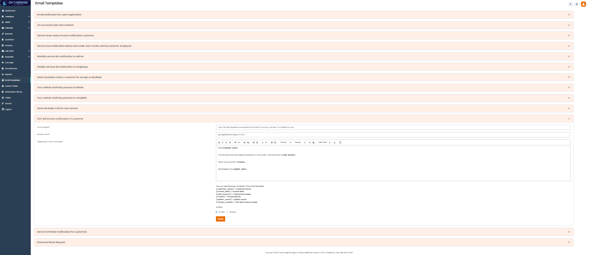Image resolution: width=590 pixels, height=255 pixels.
Task: Click the Underline formatting icon
Action: pyautogui.click(x=226, y=143)
